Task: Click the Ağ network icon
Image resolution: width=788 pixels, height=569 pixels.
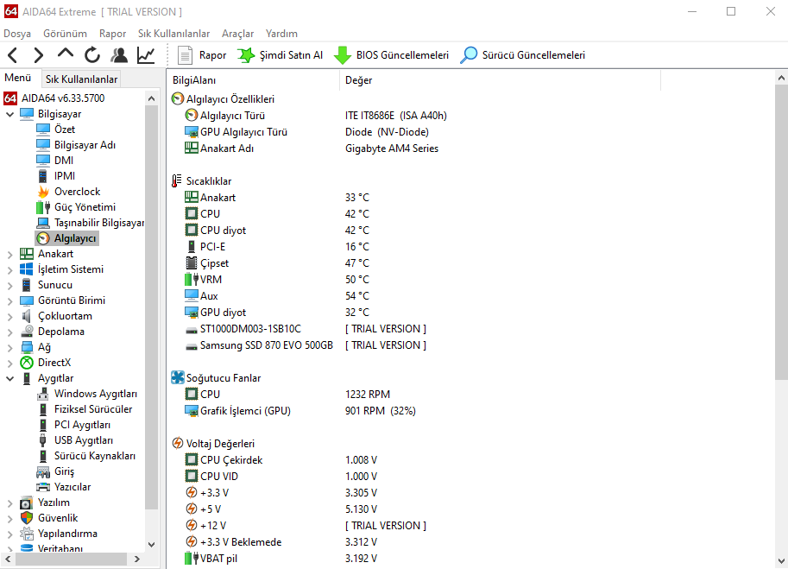Action: pos(27,347)
